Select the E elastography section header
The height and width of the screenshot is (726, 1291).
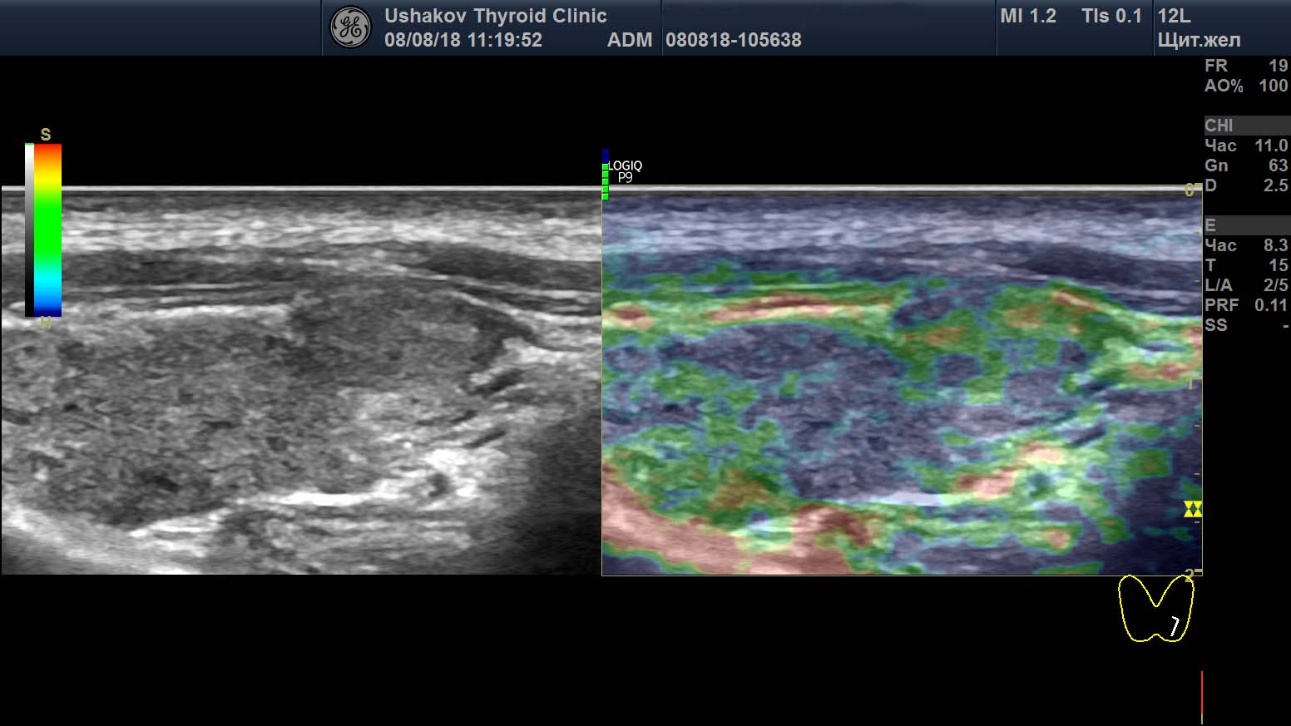coord(1246,225)
